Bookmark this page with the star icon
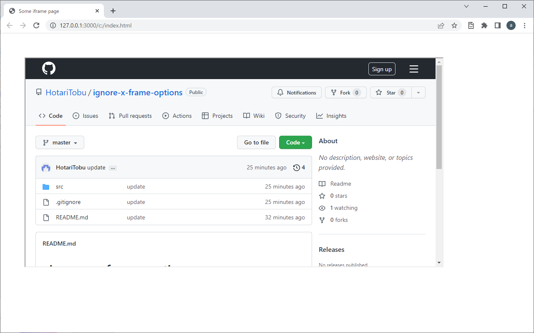 454,25
